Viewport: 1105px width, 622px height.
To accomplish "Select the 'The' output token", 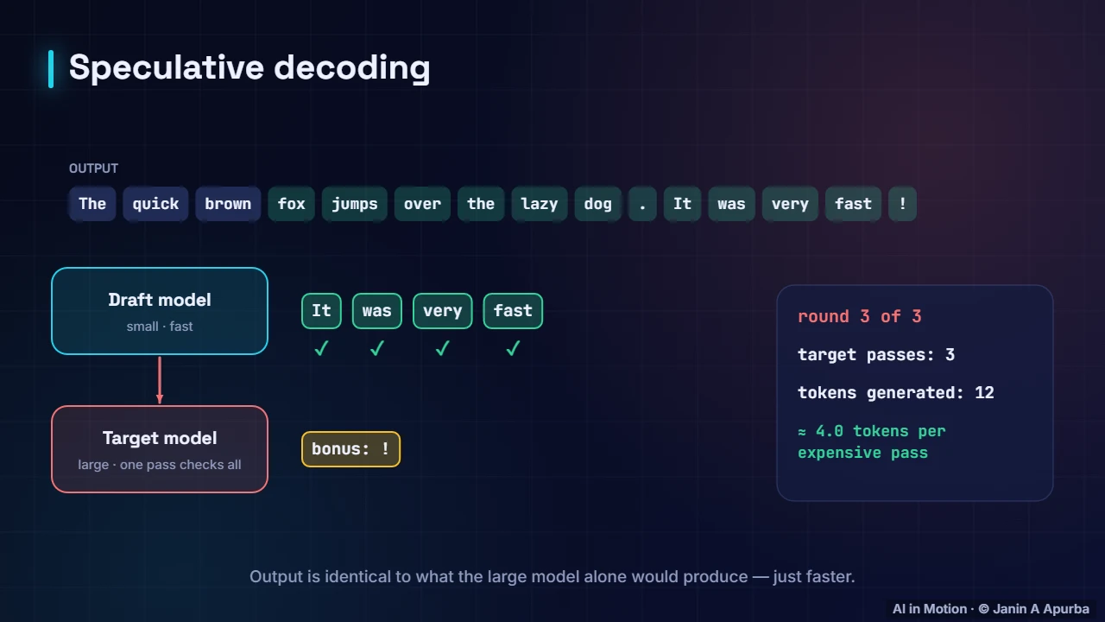I will pyautogui.click(x=92, y=204).
